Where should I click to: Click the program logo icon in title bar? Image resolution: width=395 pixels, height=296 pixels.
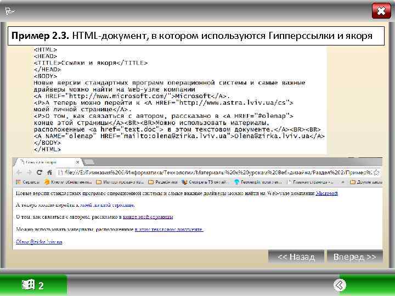(9, 11)
